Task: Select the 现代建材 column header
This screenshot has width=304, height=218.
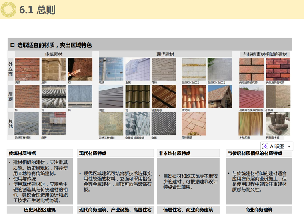Action: 165,54
